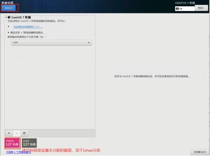
Task: Click the keyboard layout icon
Action: coord(177,9)
